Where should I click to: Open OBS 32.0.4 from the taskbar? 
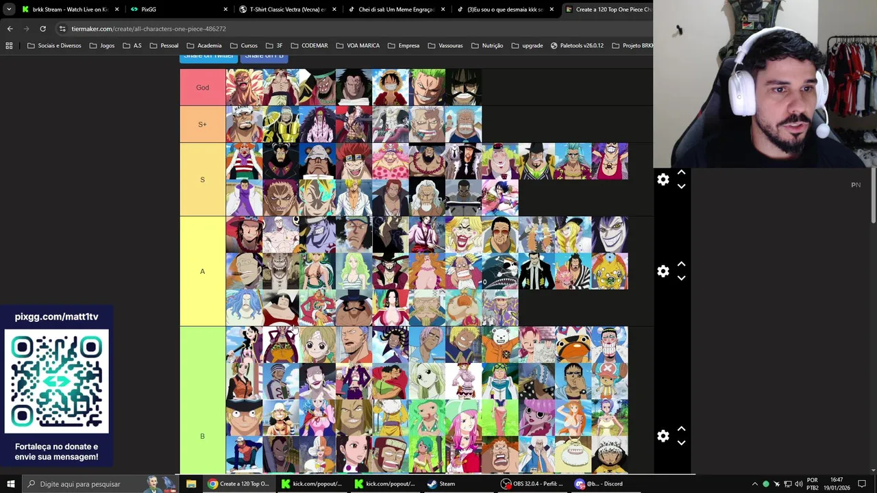[x=532, y=484]
